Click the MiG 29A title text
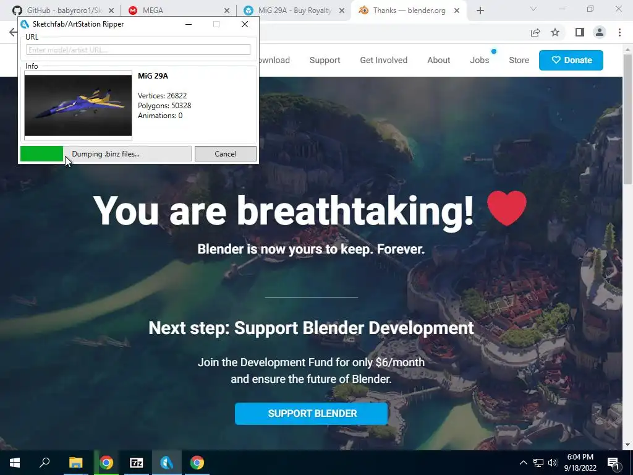 (x=153, y=76)
